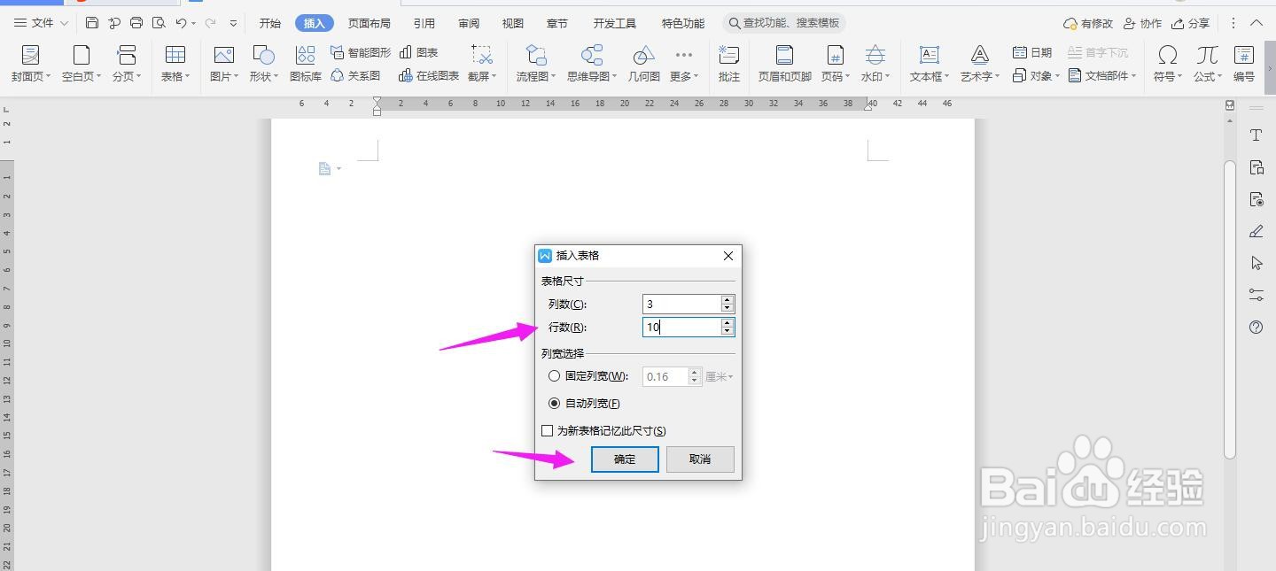Switch to the 引用 tab
The width and height of the screenshot is (1276, 571).
point(424,24)
